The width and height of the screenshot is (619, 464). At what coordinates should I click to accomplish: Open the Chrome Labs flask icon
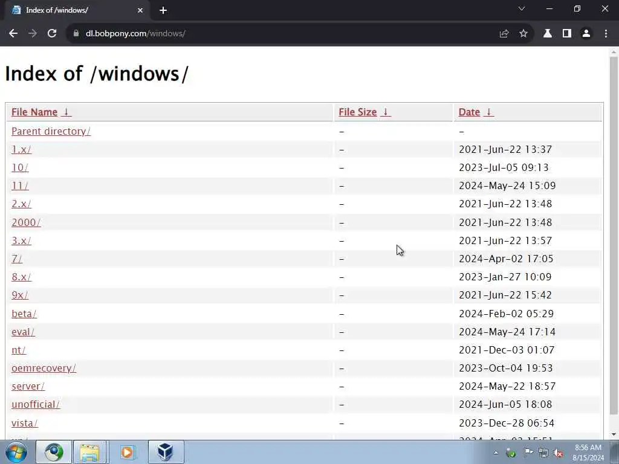pos(548,34)
